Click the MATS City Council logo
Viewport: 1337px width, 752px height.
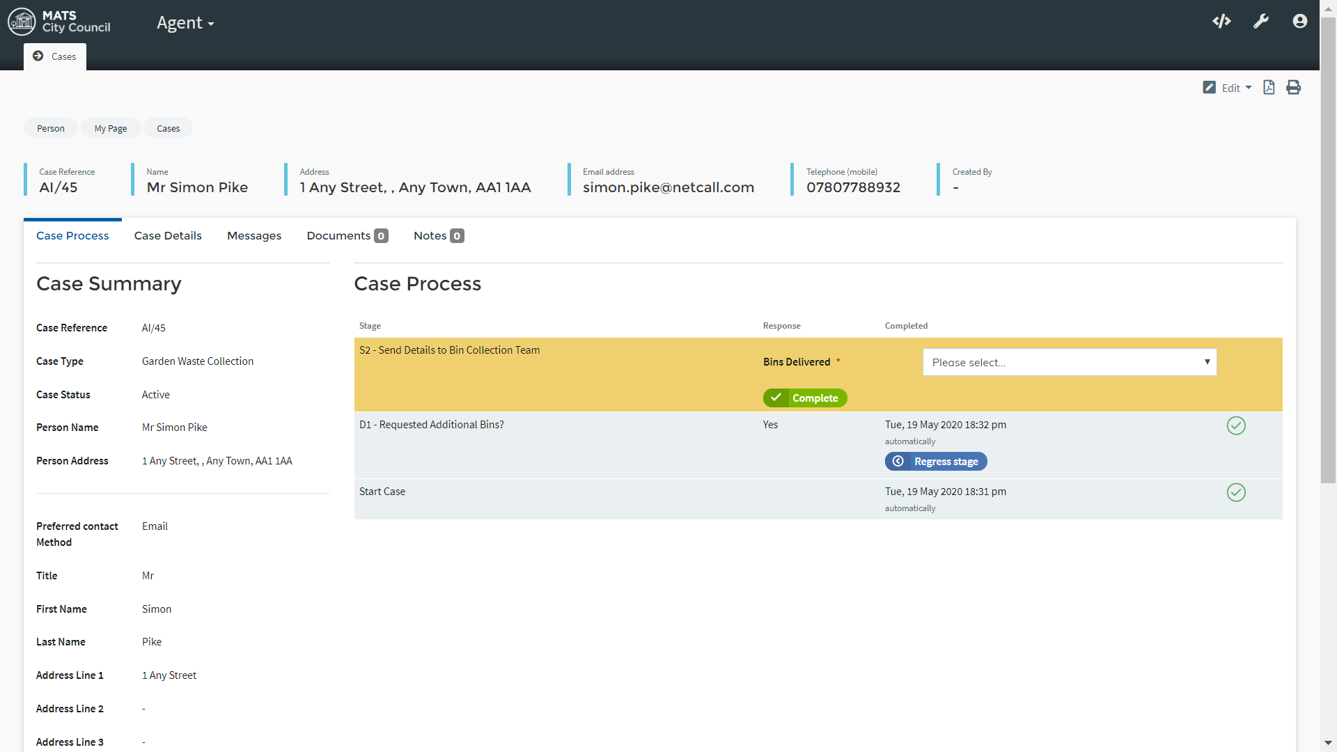(x=59, y=22)
